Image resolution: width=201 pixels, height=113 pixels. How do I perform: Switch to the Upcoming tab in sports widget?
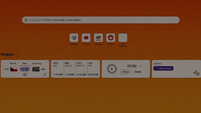pos(37,63)
